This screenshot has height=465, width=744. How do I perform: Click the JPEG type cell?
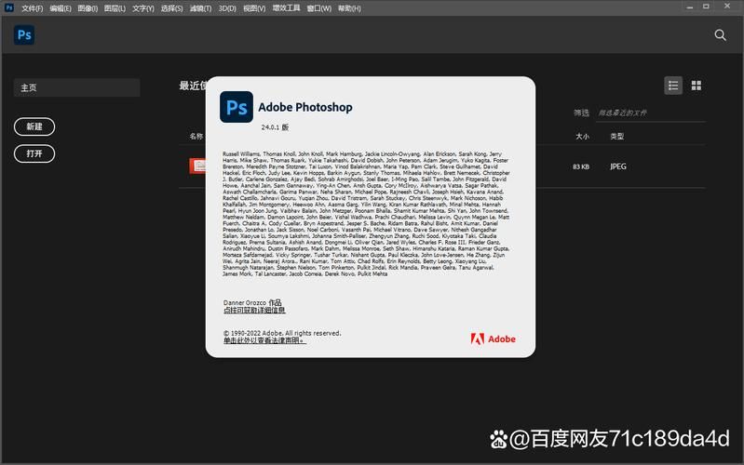pos(617,166)
